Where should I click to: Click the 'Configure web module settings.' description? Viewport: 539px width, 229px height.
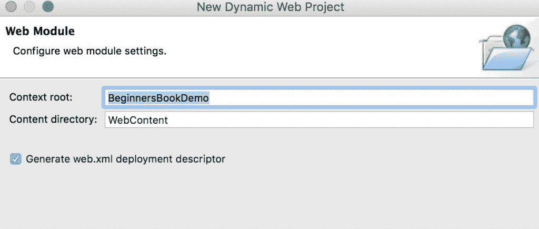coord(89,51)
